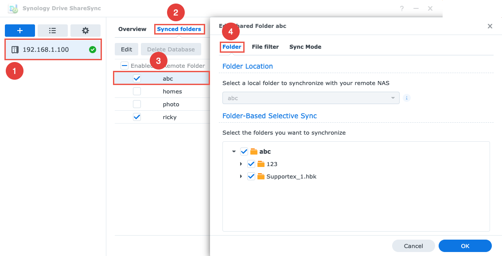
Task: Click the Supportex_1.hbk tree label
Action: point(292,176)
